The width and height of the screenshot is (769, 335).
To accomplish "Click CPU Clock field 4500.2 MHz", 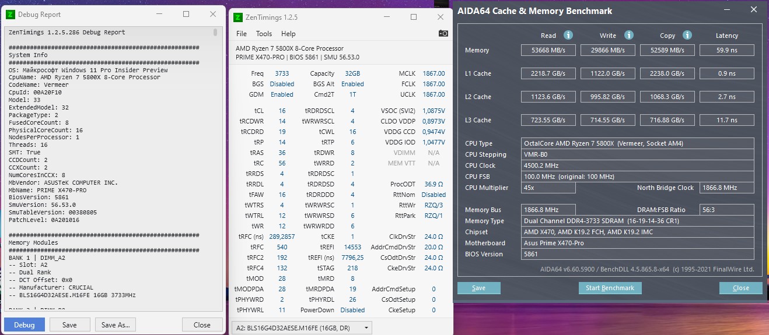I will coord(637,165).
